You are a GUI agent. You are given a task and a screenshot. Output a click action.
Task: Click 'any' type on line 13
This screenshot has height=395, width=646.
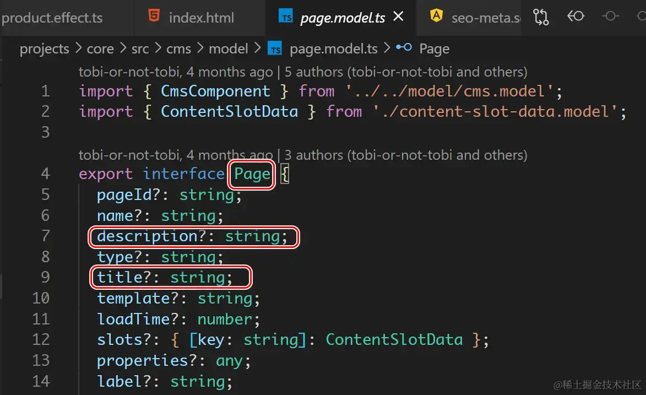click(230, 361)
